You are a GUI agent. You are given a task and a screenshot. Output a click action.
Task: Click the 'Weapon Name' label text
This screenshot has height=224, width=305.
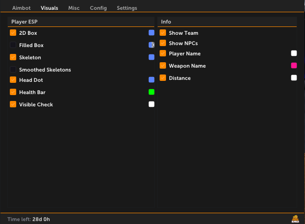[x=187, y=66]
